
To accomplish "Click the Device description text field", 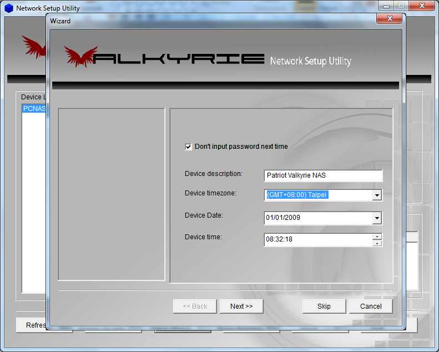I will coord(323,175).
